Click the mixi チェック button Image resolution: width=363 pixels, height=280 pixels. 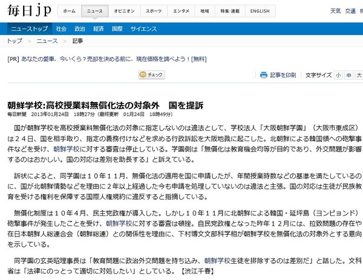(152, 75)
